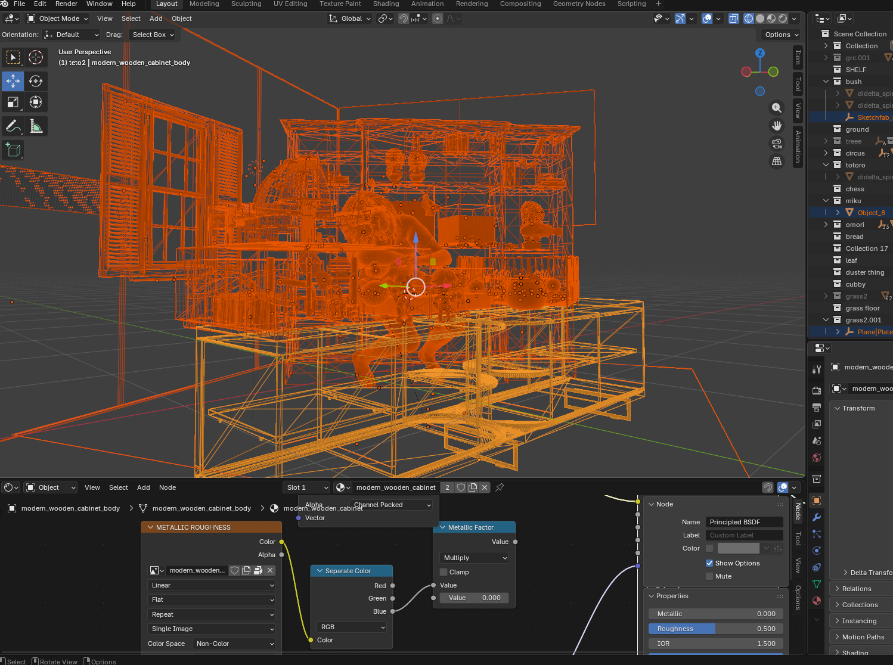
Task: Toggle the camera view icon
Action: [777, 144]
